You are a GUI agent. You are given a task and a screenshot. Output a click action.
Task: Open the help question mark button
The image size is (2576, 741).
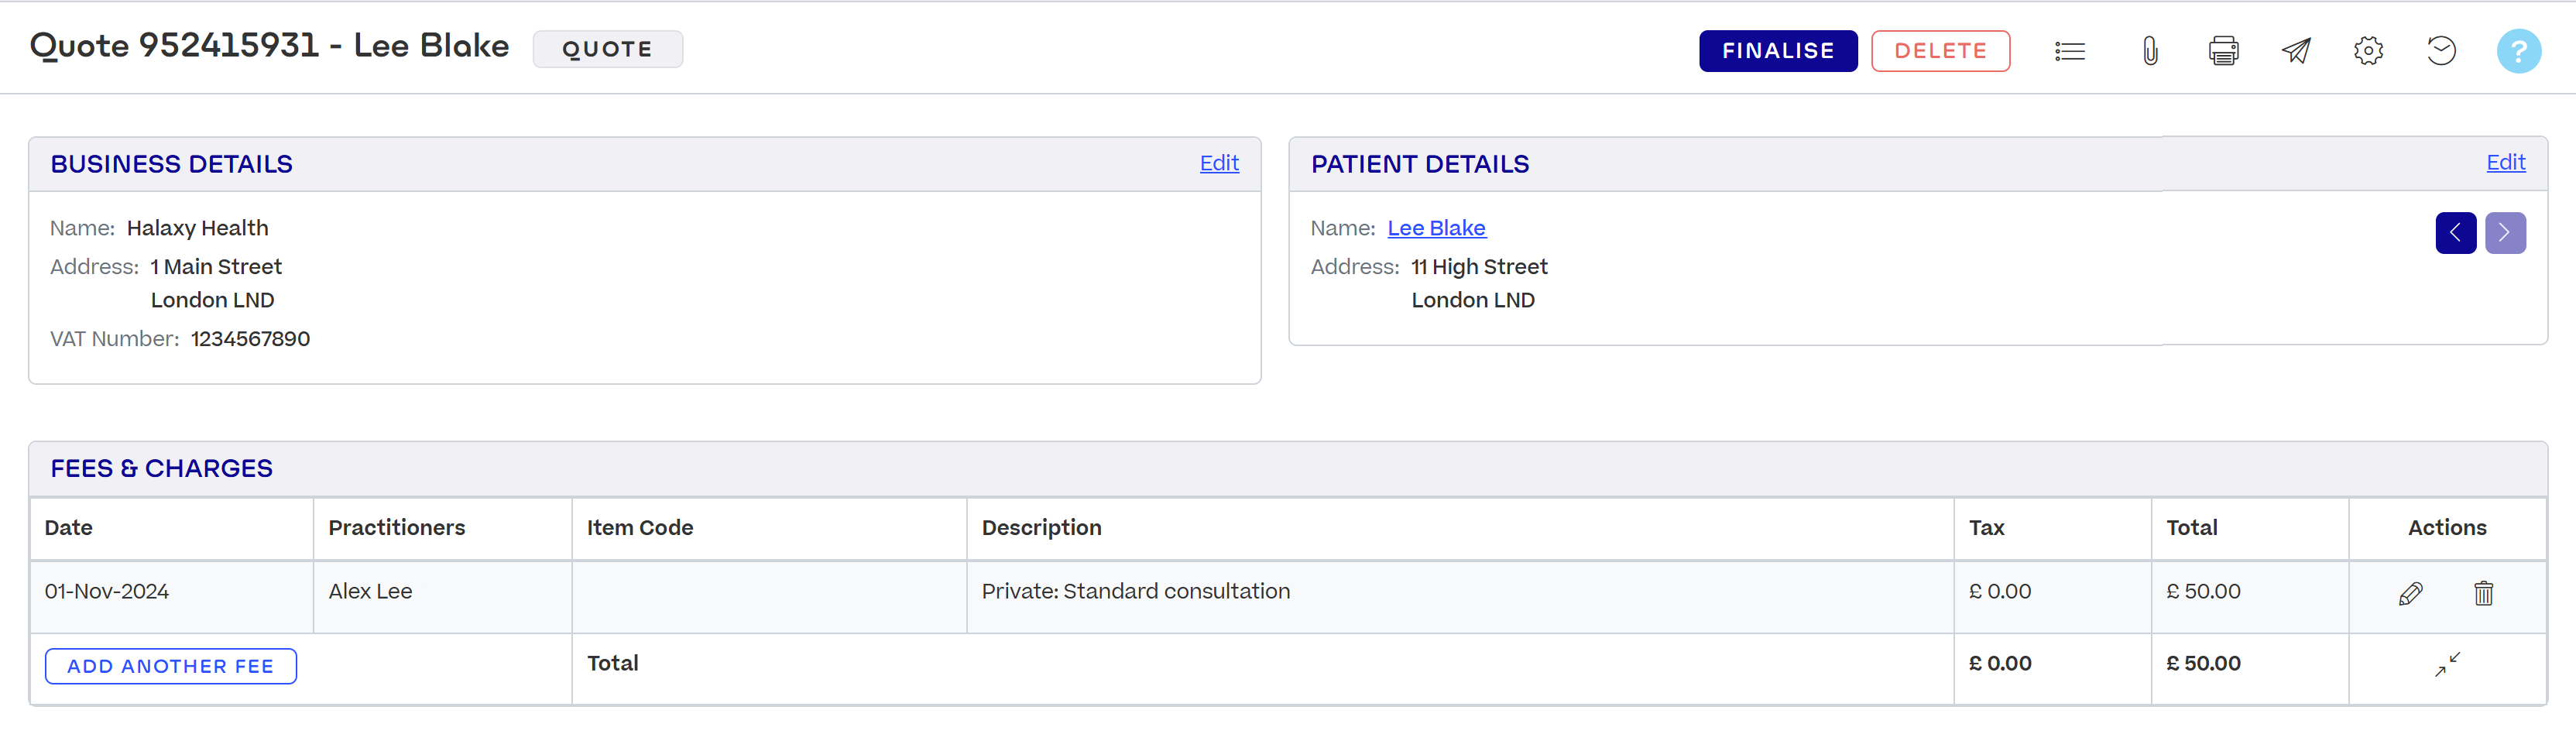(2518, 51)
